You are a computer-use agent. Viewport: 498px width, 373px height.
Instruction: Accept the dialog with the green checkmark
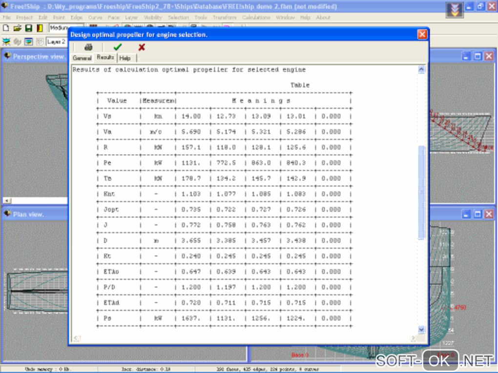coord(118,47)
